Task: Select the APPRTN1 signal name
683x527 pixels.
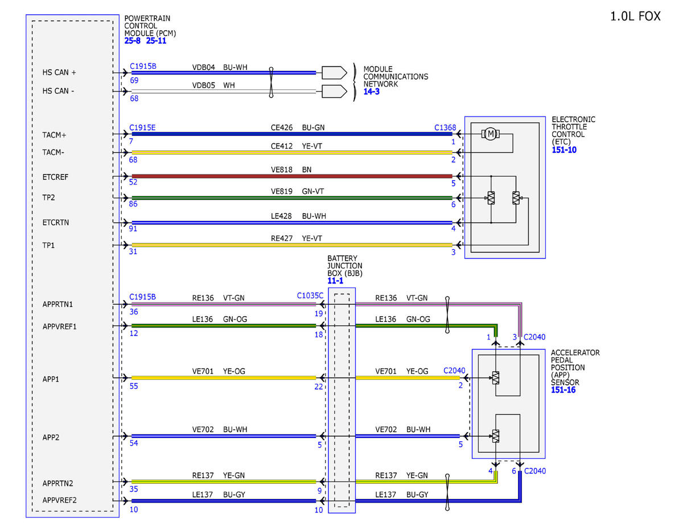Action: [x=58, y=304]
